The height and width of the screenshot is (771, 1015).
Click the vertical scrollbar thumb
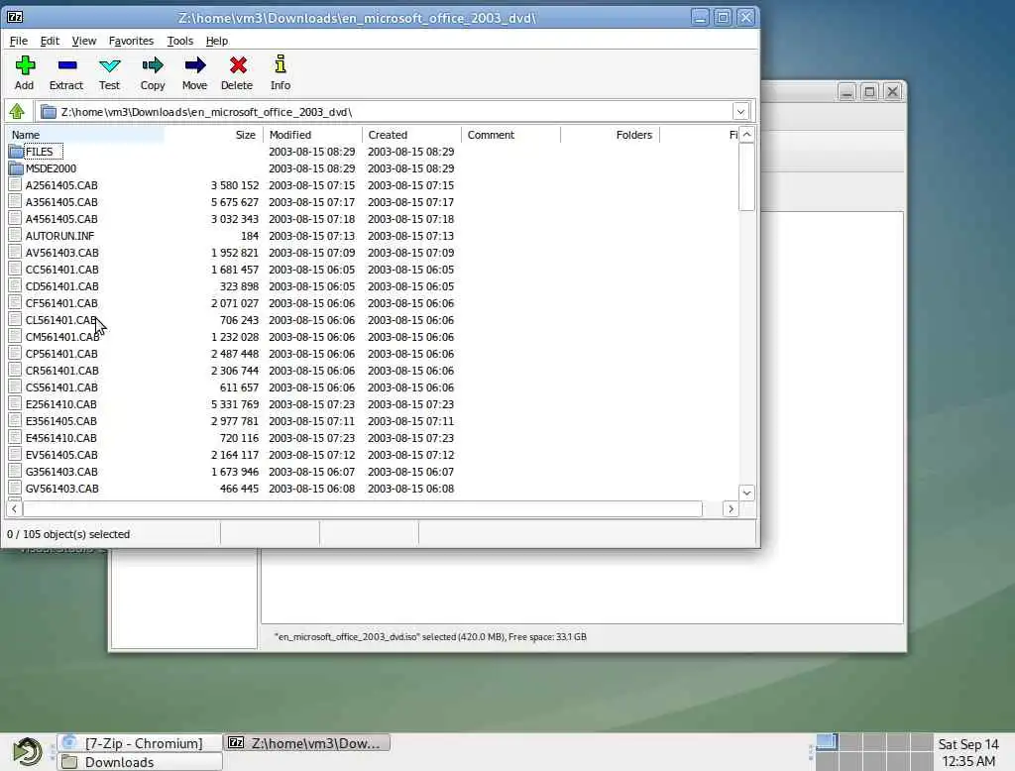[x=747, y=176]
